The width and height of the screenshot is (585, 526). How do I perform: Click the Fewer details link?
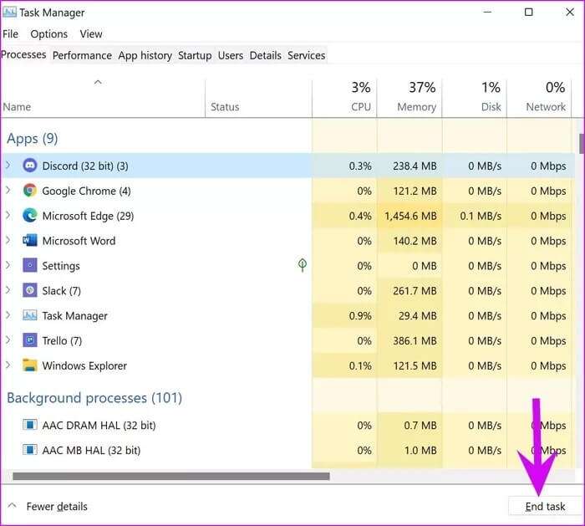(57, 506)
